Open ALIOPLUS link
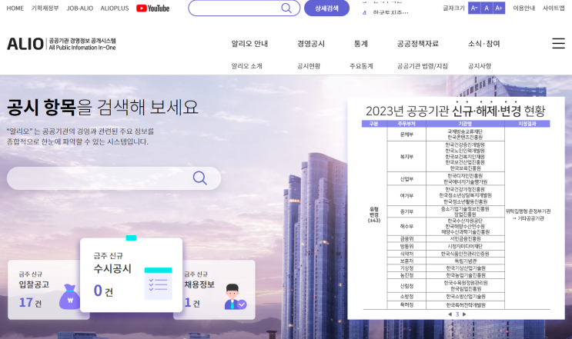This screenshot has height=339, width=572. tap(115, 8)
